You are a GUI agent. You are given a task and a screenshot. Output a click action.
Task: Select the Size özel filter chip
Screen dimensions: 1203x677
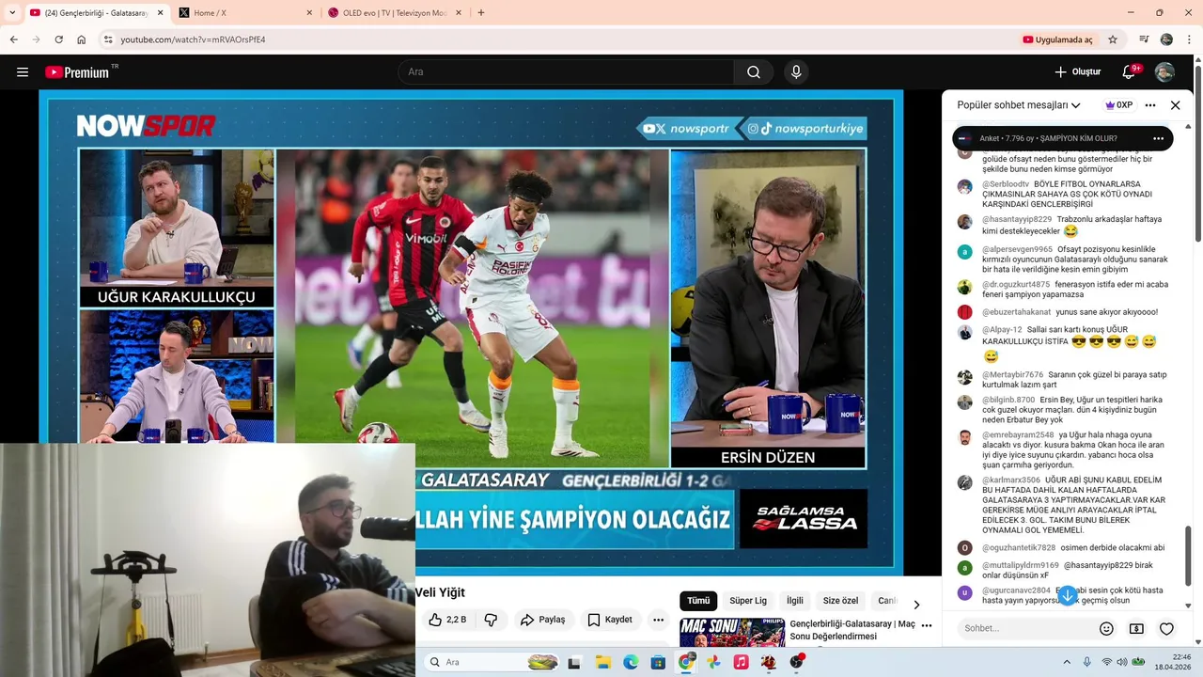point(840,601)
